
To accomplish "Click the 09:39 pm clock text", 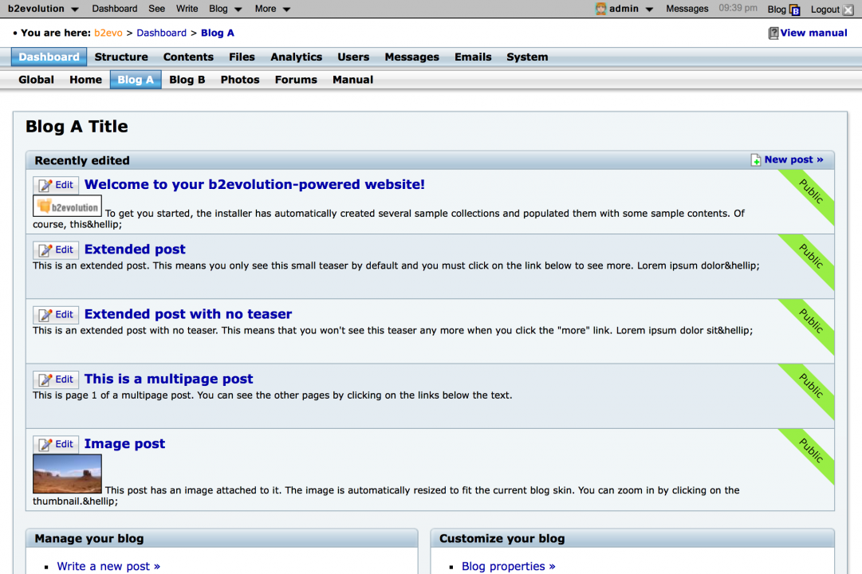I will click(738, 8).
